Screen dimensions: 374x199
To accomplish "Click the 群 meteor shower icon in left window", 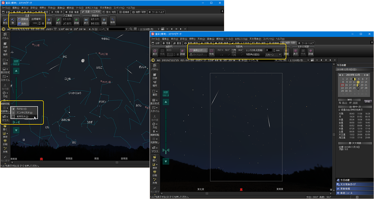I will click(13, 21).
